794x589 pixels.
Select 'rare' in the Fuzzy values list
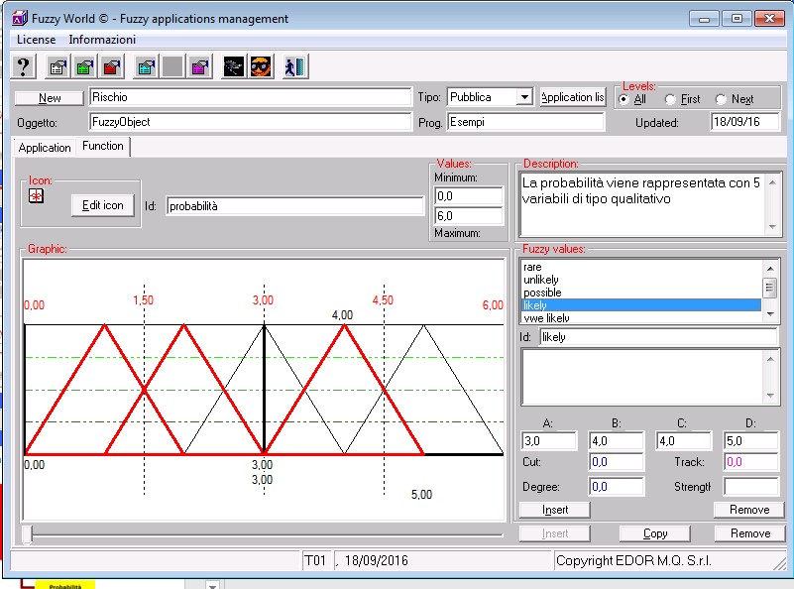641,267
